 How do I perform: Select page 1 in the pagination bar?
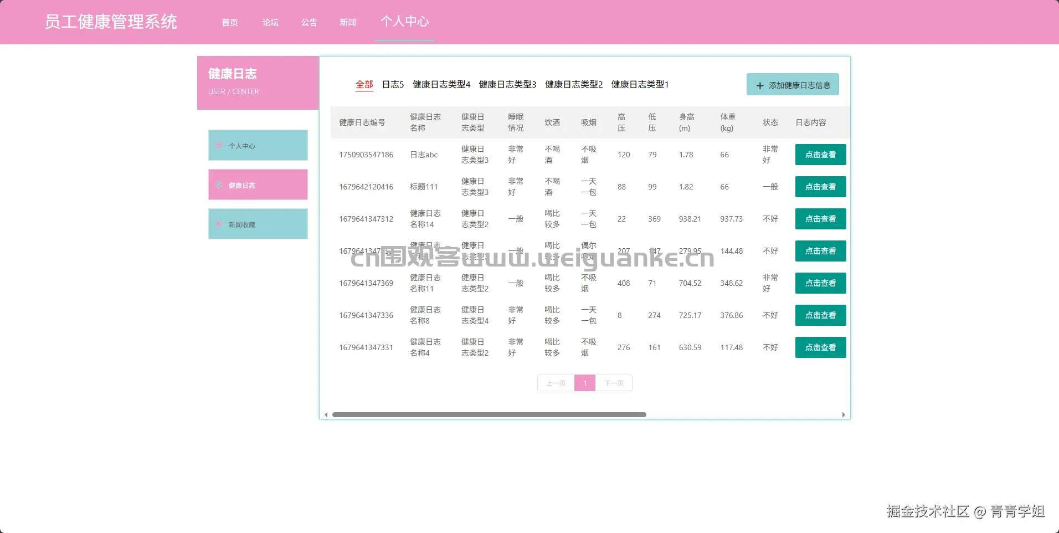coord(584,383)
